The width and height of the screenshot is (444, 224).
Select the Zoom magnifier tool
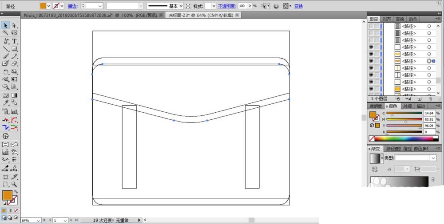tap(14, 185)
